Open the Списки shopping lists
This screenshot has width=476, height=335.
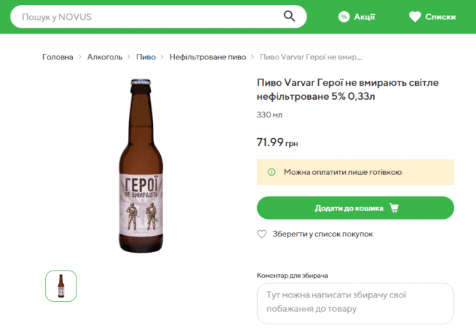click(440, 16)
